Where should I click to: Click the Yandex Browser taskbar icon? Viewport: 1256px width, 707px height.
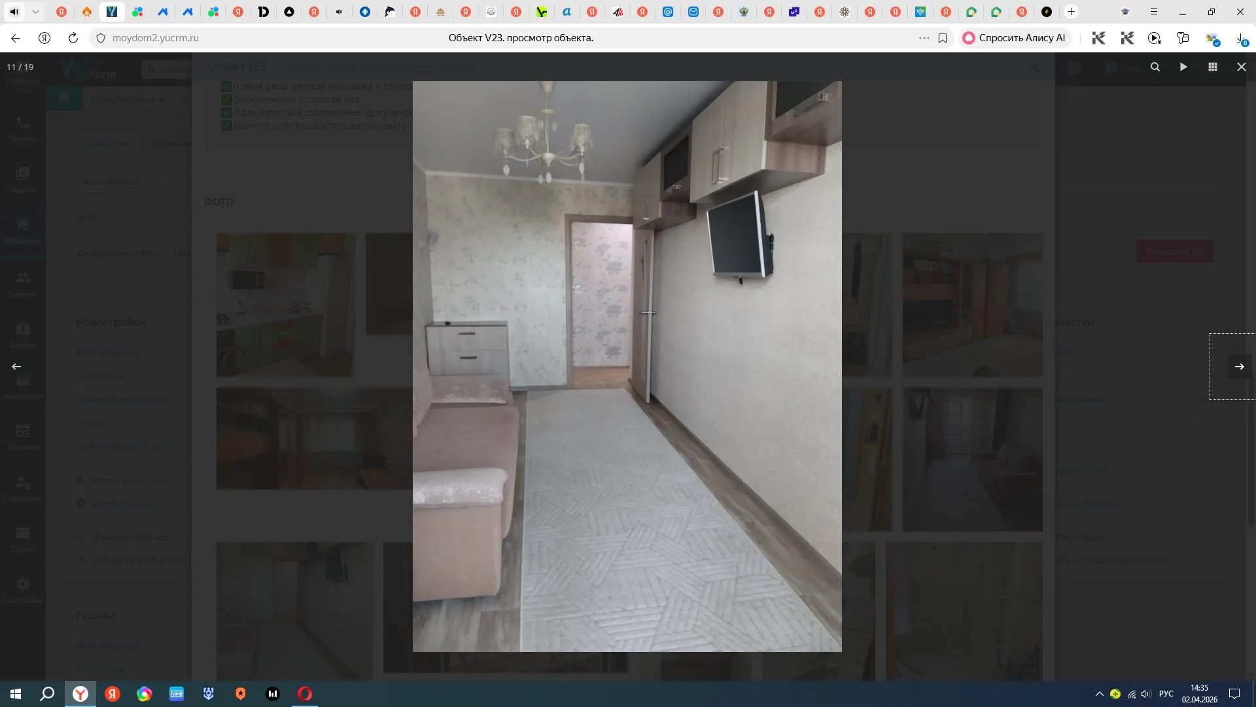click(80, 694)
